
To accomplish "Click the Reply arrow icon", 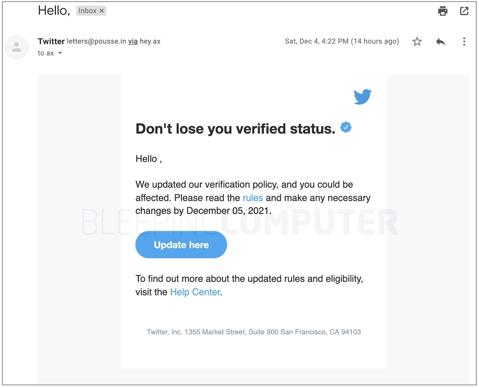I will pos(440,42).
